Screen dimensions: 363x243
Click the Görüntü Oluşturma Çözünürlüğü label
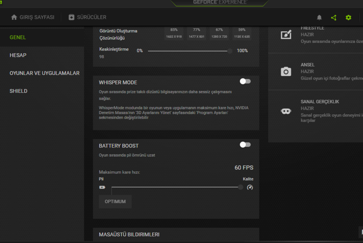point(118,34)
